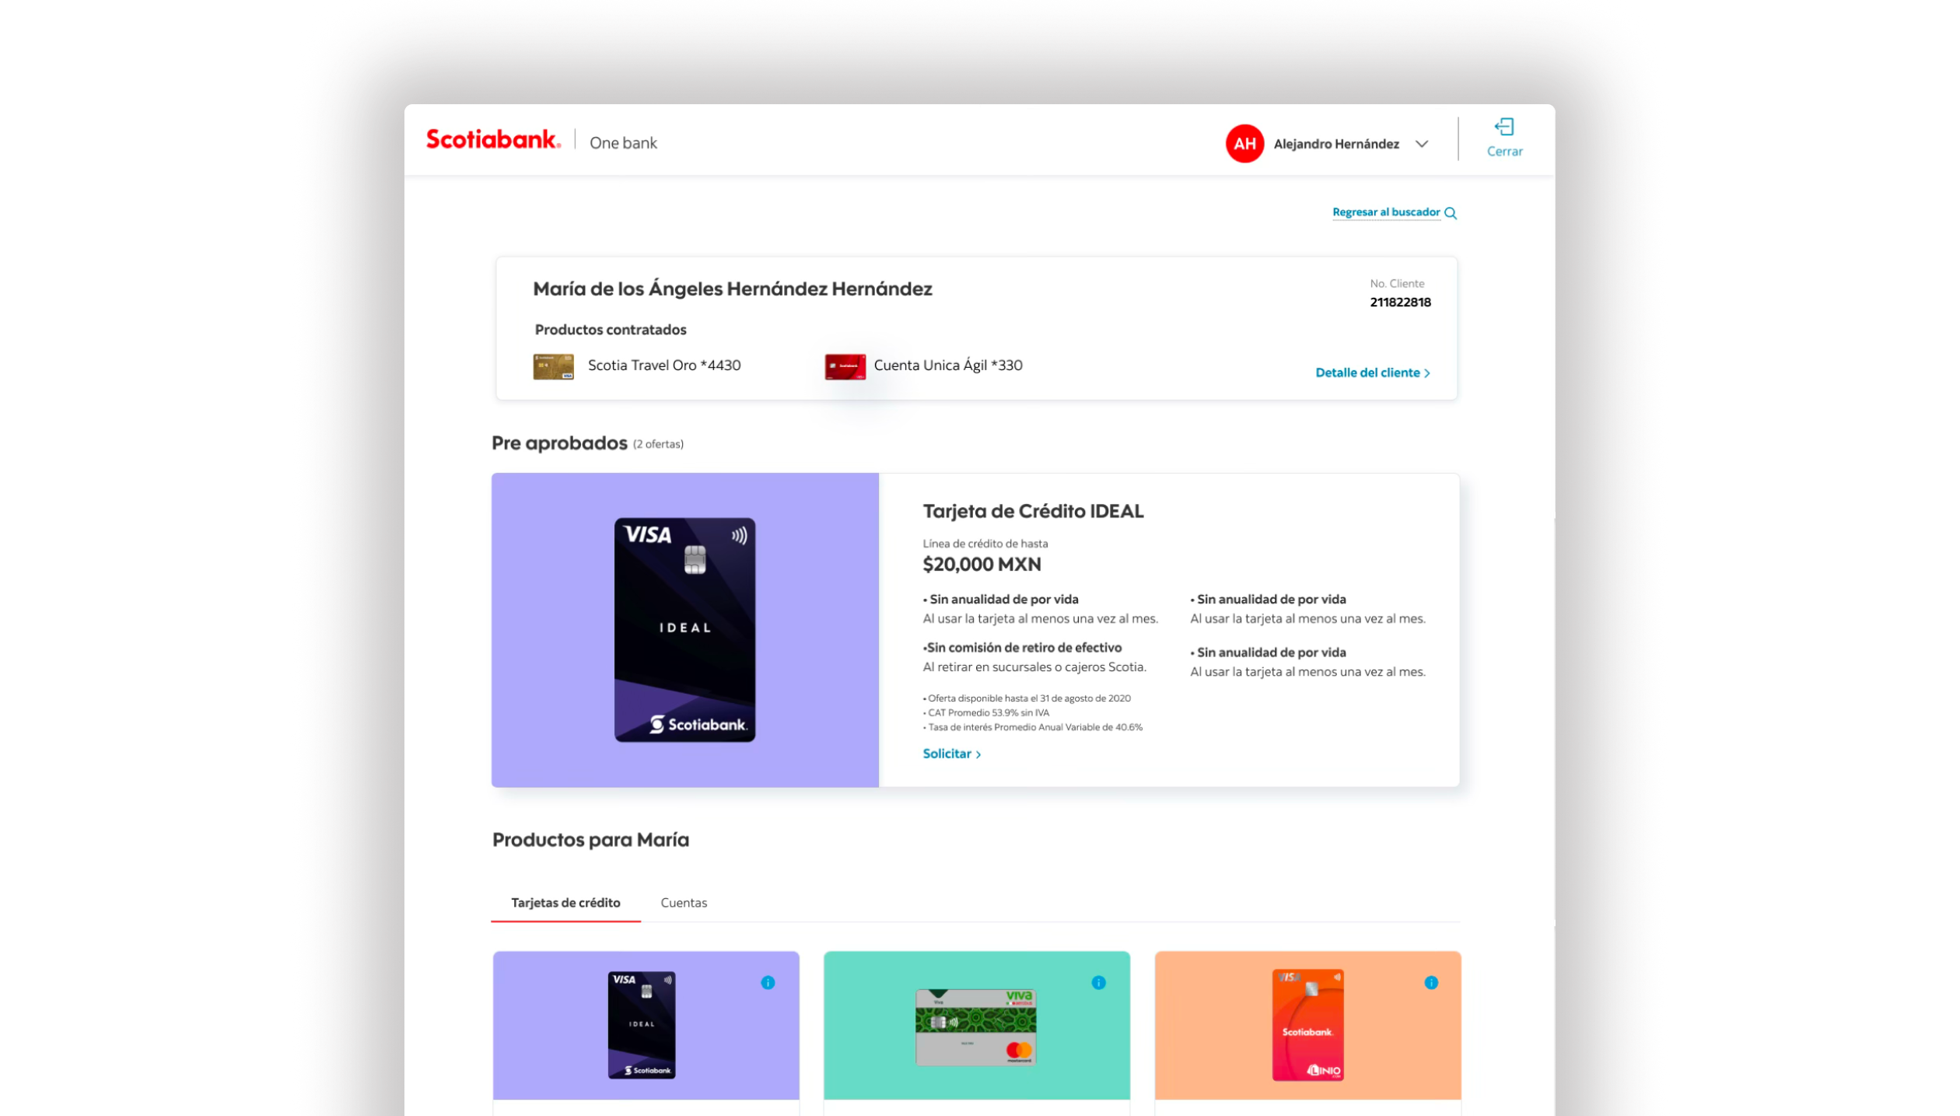1960x1116 pixels.
Task: Expand the Alejandro Hernández account dropdown
Action: click(1422, 144)
